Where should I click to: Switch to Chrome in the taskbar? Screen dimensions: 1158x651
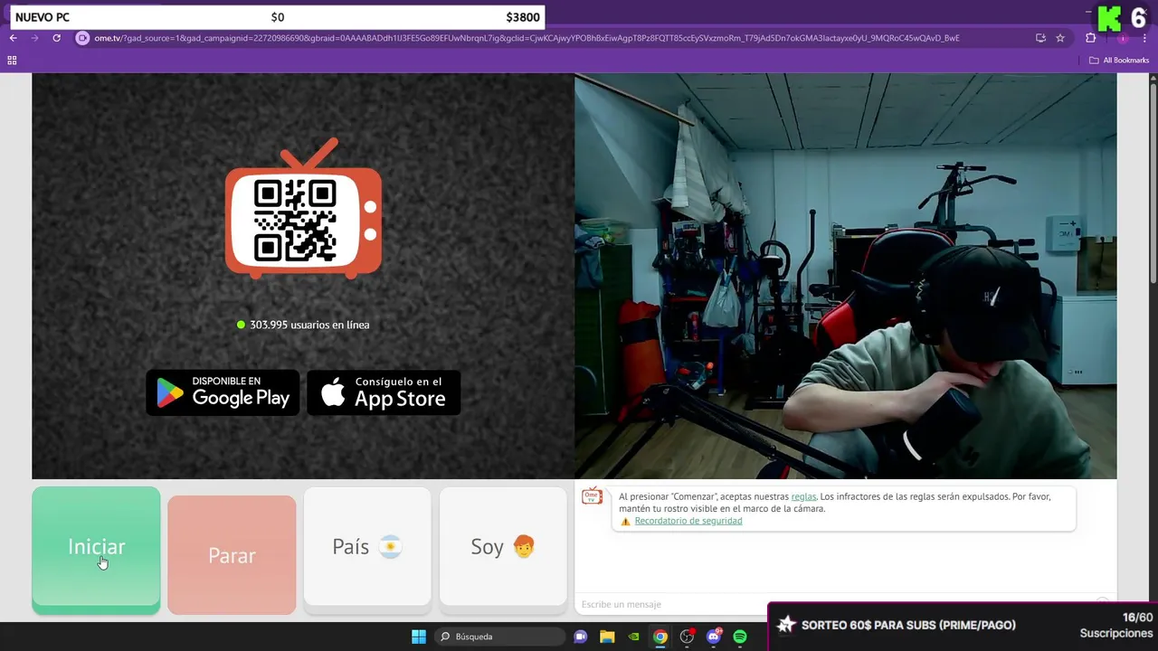[660, 637]
